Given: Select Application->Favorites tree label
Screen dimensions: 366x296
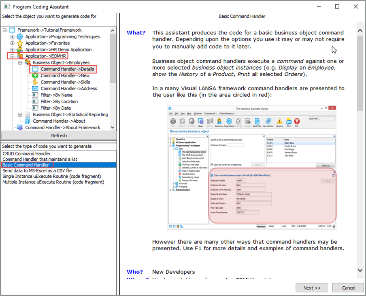Looking at the screenshot, I should click(48, 43).
